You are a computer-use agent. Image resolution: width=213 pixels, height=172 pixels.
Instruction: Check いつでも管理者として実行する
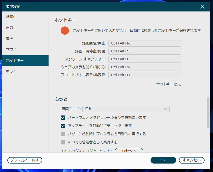63,142
